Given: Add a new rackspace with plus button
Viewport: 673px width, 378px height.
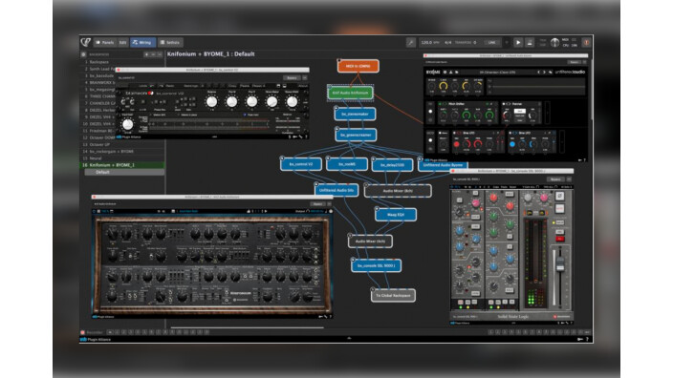Looking at the screenshot, I should coord(146,54).
